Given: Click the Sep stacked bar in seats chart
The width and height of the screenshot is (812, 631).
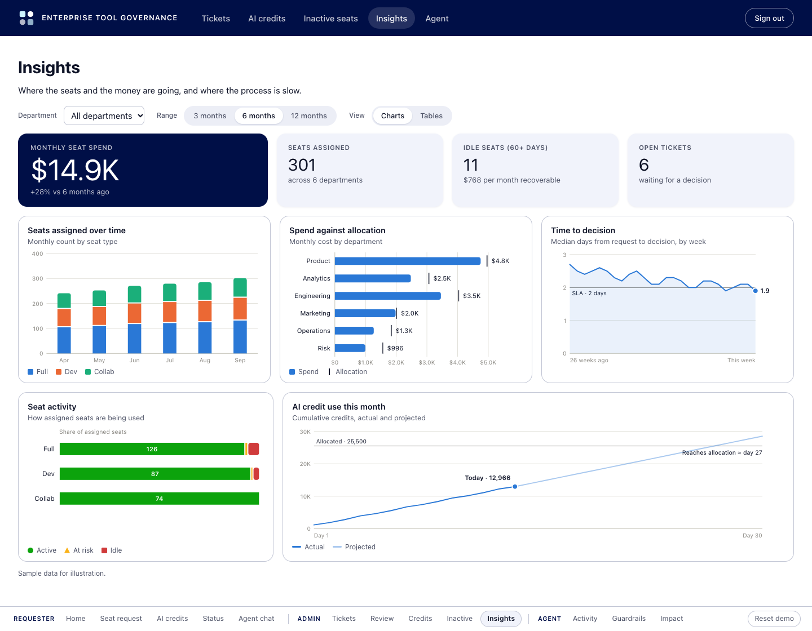Looking at the screenshot, I should [240, 315].
